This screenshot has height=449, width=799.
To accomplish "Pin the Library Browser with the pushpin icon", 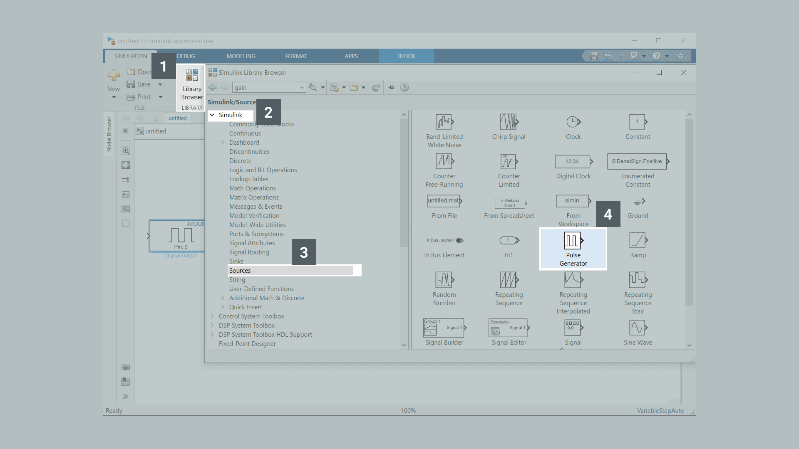I will (391, 88).
